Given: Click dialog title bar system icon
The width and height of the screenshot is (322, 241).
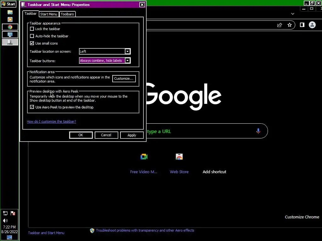Looking at the screenshot, I should pos(23,4).
